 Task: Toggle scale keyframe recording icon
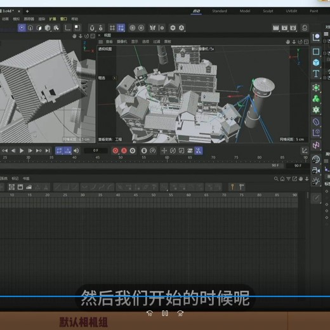click(x=181, y=150)
